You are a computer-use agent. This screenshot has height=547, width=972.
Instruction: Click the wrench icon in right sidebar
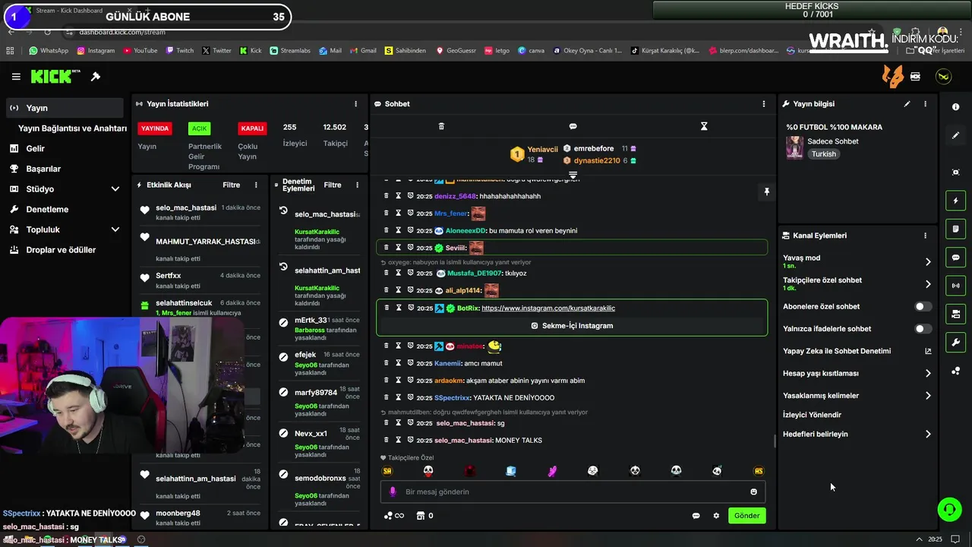coord(955,343)
